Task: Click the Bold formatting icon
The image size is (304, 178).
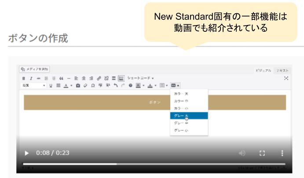Action: pyautogui.click(x=24, y=78)
